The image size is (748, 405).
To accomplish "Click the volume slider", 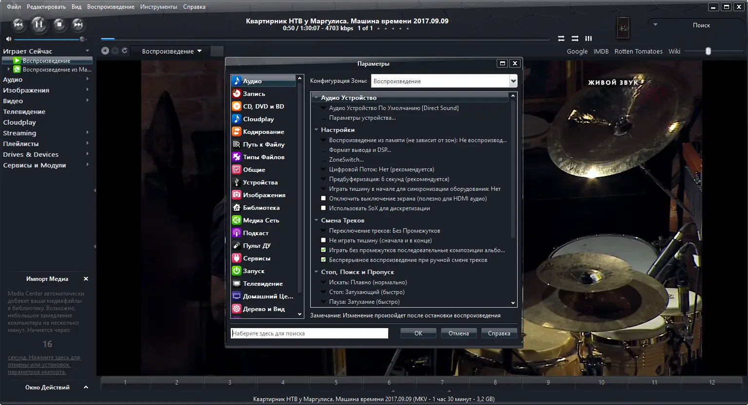I will click(x=49, y=39).
